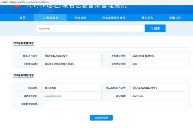Open the 通知公告 tab
This screenshot has width=193, height=128.
coord(147,18)
